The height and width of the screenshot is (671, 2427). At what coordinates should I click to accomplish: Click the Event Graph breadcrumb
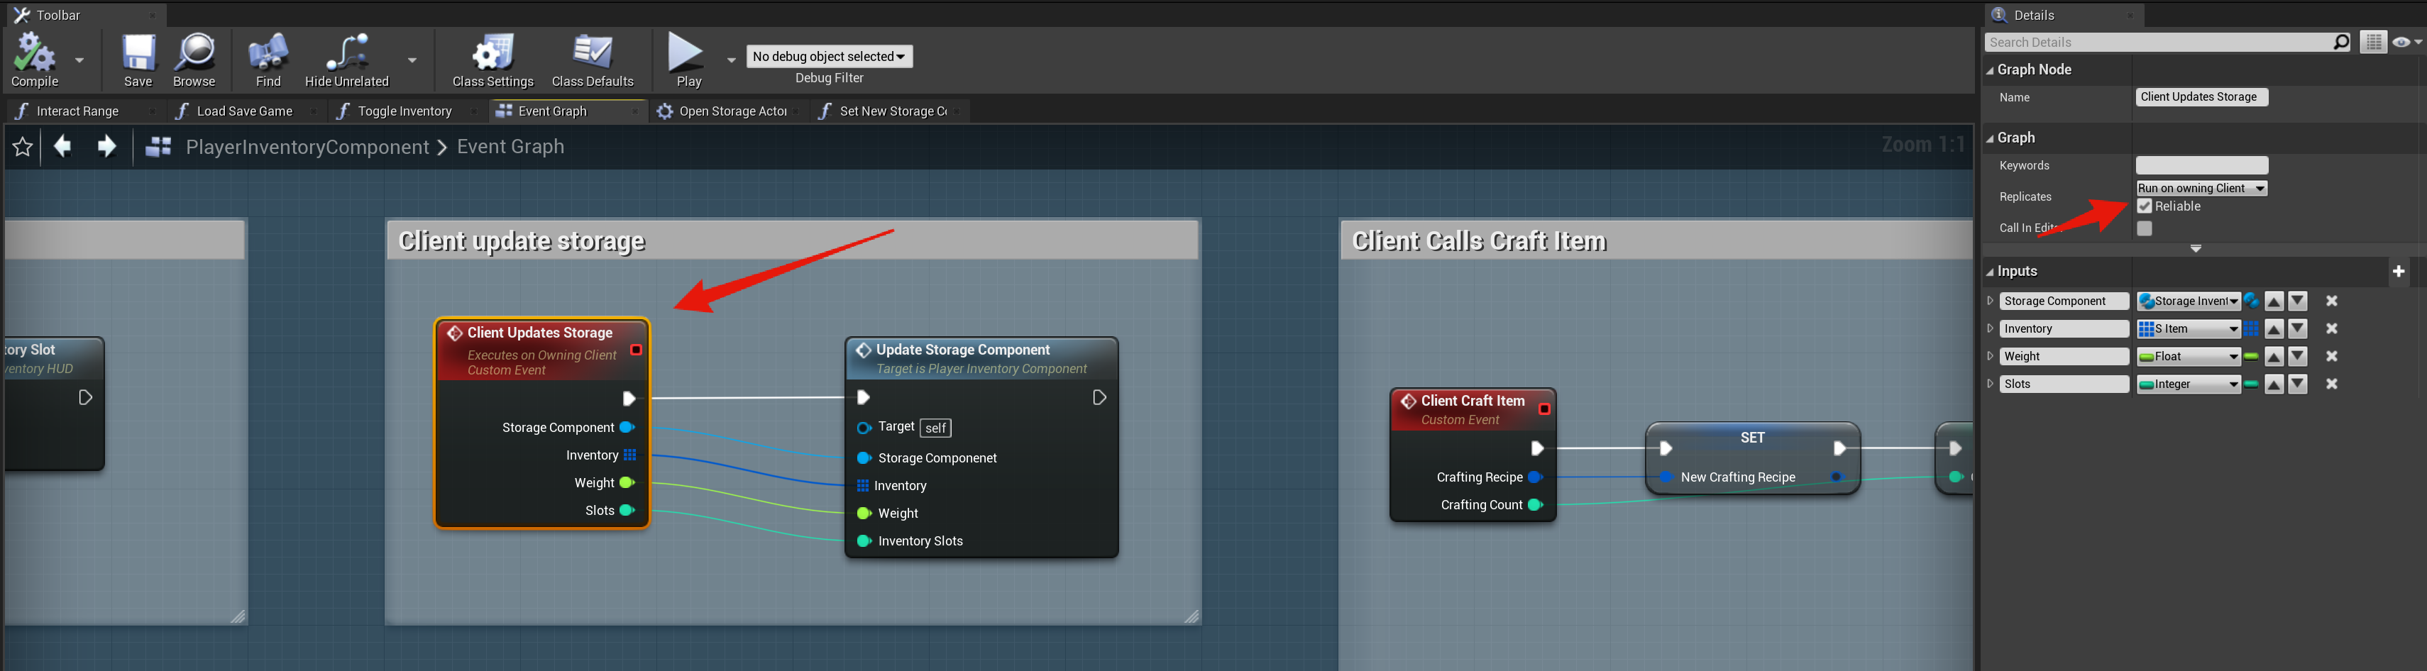[x=511, y=147]
